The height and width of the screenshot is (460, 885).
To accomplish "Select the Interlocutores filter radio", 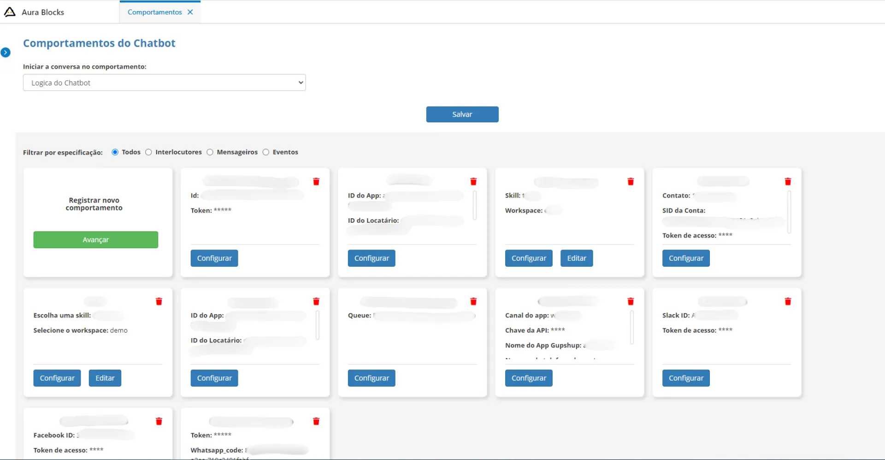I will (148, 152).
